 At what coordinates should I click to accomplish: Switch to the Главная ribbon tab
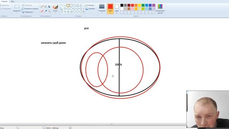pyautogui.click(x=4, y=1)
